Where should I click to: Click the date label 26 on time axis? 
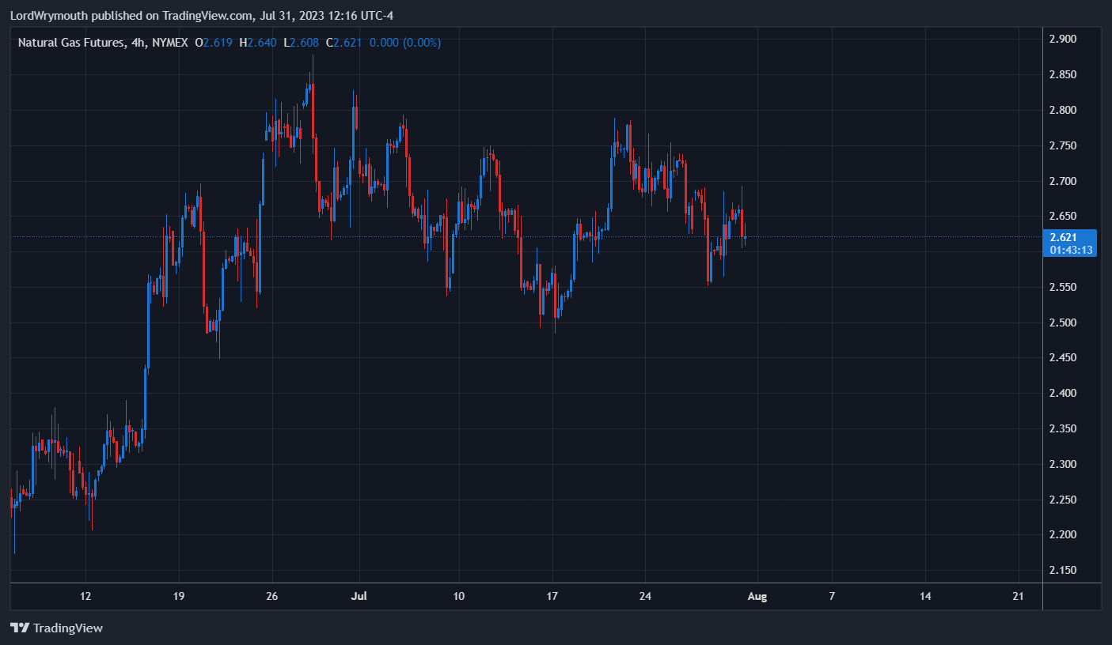272,596
